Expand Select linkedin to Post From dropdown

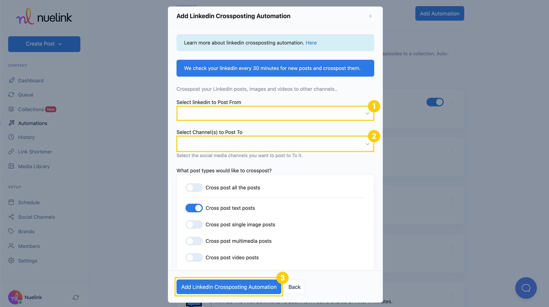click(275, 113)
